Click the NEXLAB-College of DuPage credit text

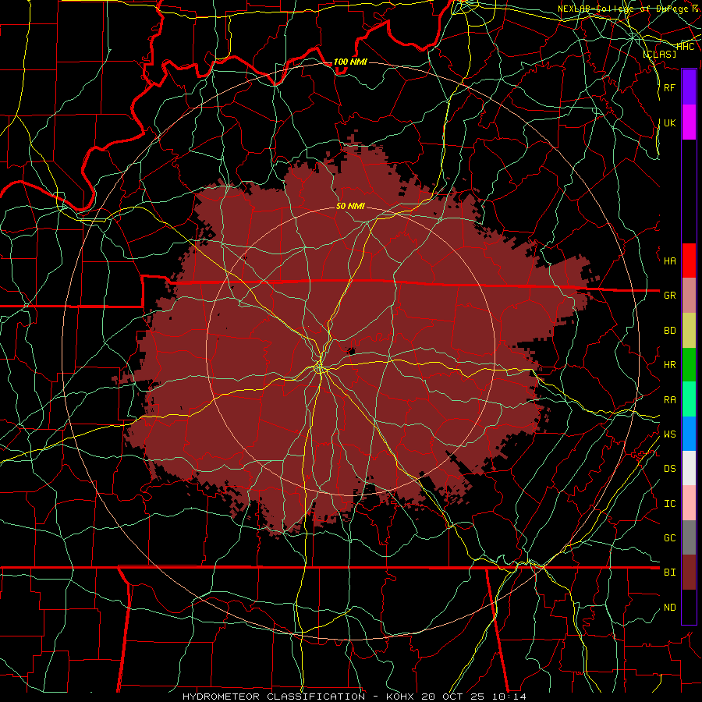628,9
